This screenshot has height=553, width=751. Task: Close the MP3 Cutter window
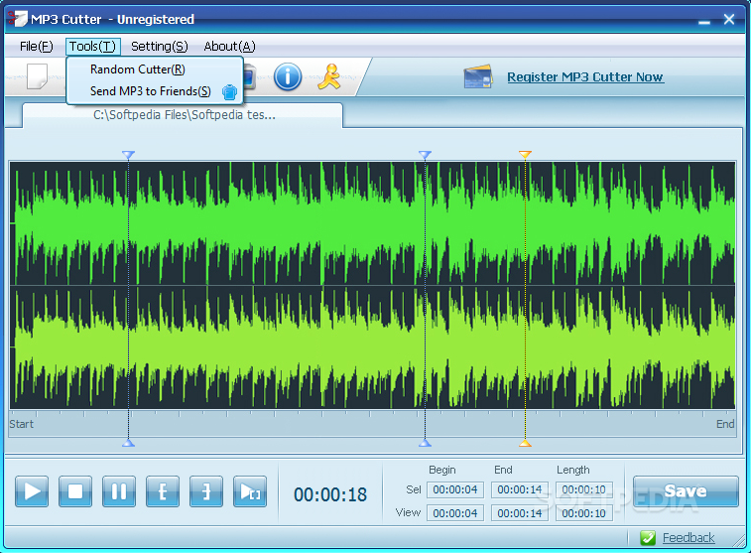[x=729, y=19]
